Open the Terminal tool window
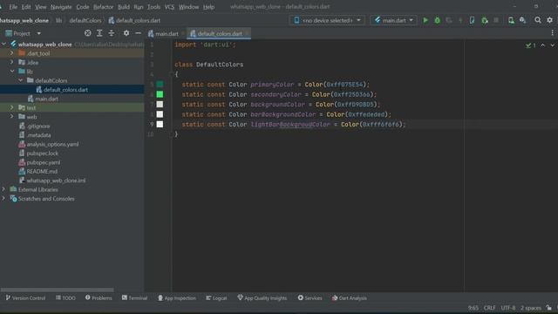Screen dimensions: 558x314 click(x=134, y=298)
